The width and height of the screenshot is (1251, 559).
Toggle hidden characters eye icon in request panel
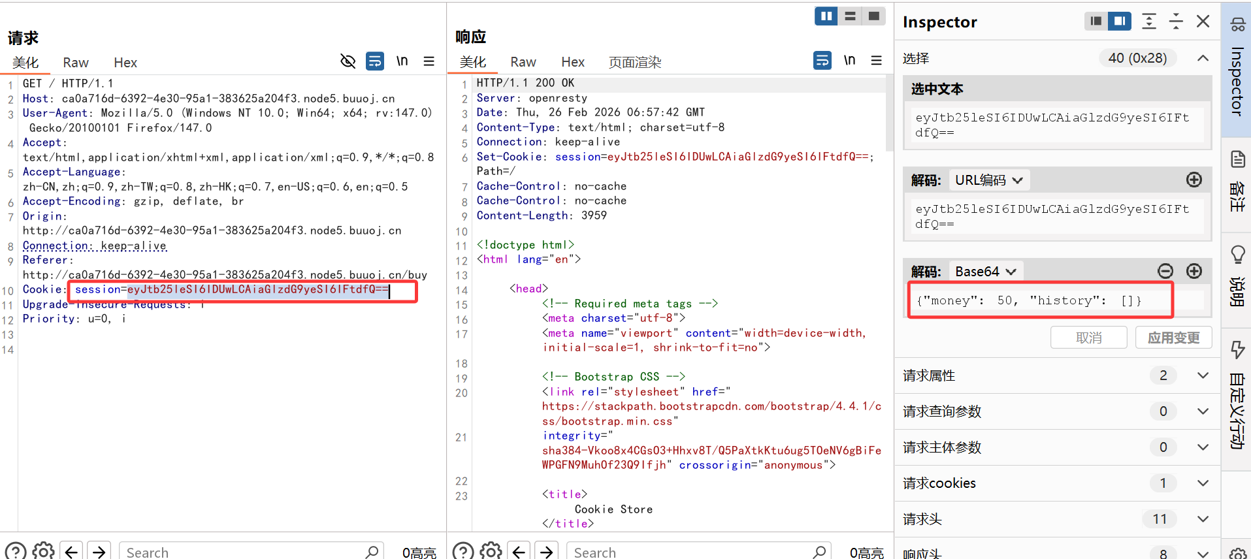[348, 61]
